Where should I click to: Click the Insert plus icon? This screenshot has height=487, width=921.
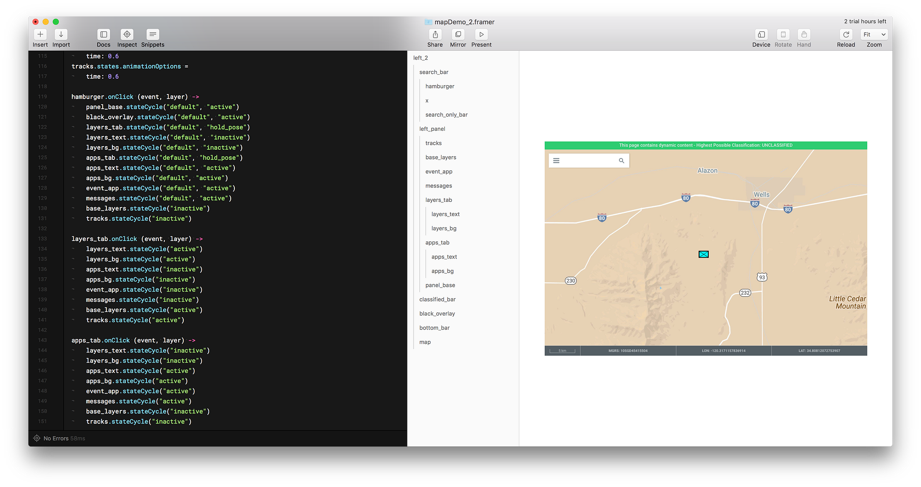(40, 35)
